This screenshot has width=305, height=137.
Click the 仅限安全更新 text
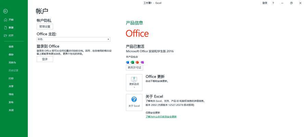pos(153,113)
